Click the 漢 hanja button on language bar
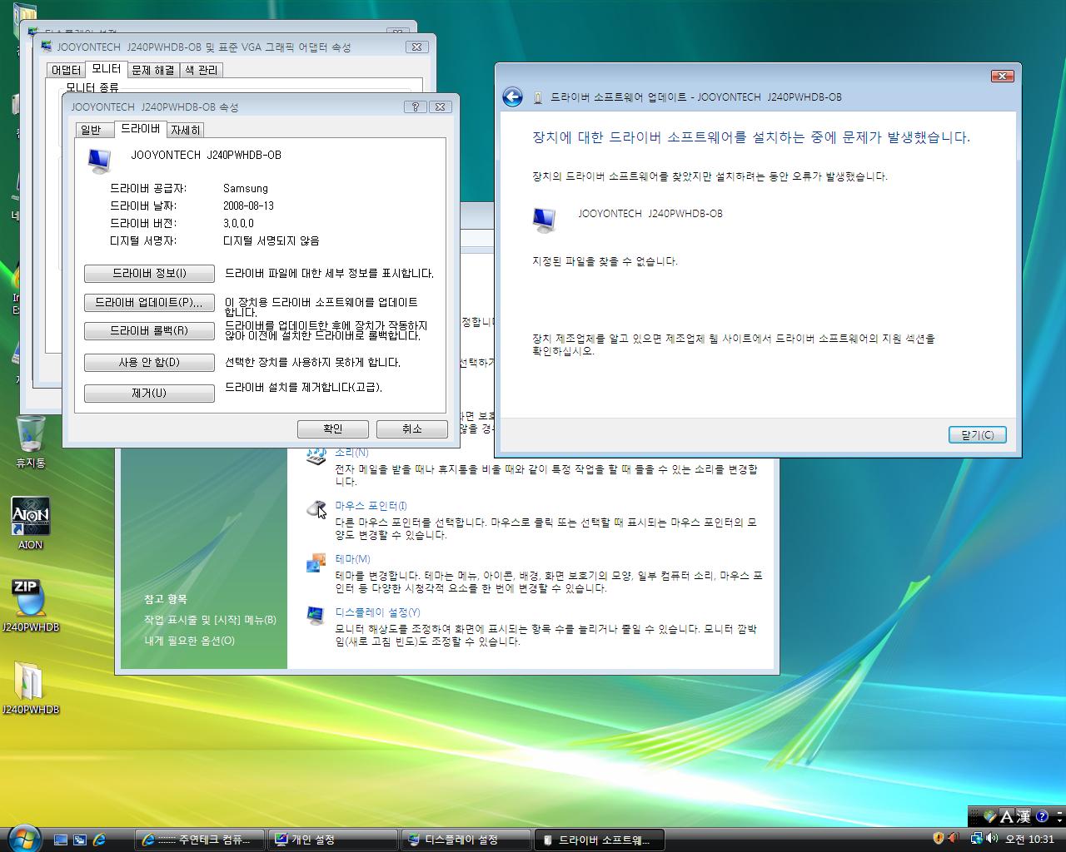Screen dimensions: 1066x852 pos(1024,817)
